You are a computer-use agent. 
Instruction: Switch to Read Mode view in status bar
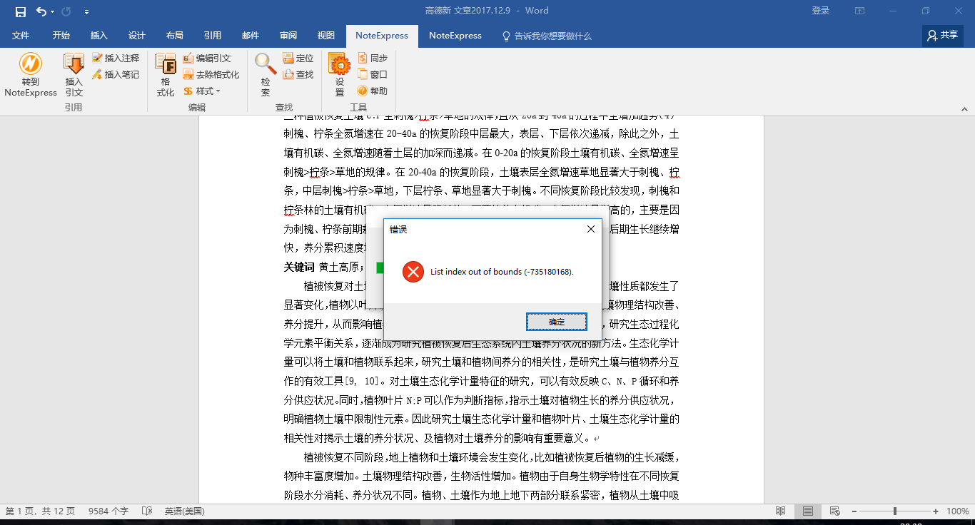click(780, 511)
